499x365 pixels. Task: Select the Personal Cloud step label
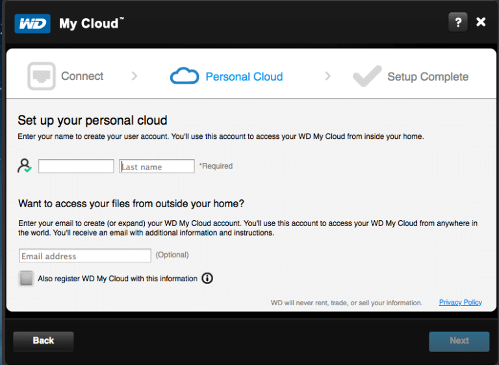(x=244, y=77)
